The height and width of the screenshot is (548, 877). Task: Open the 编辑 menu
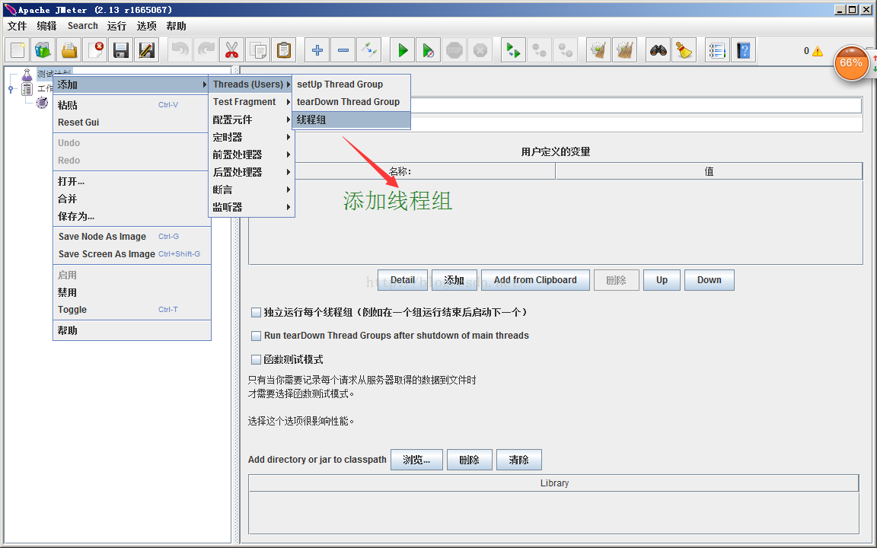(47, 27)
